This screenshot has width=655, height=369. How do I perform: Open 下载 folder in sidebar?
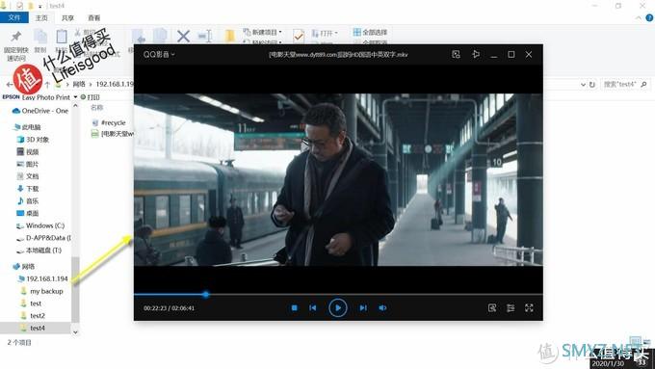pyautogui.click(x=28, y=189)
